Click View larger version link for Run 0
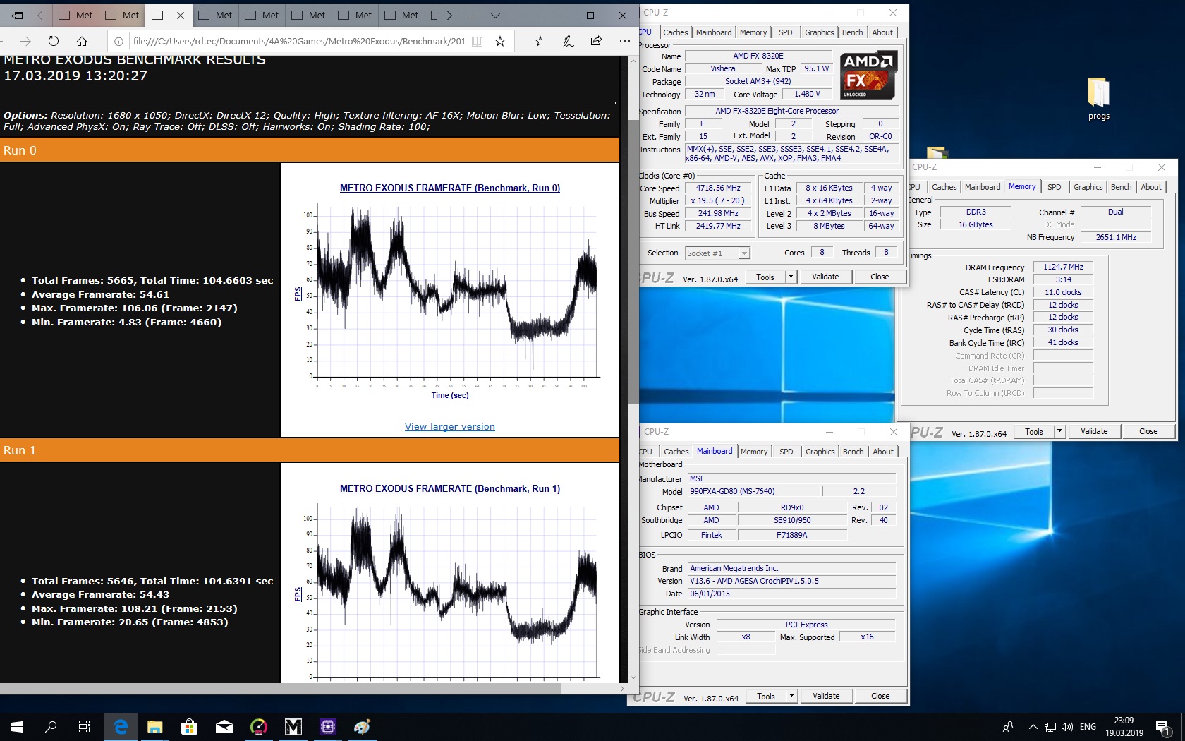Viewport: 1185px width, 741px height. (449, 426)
